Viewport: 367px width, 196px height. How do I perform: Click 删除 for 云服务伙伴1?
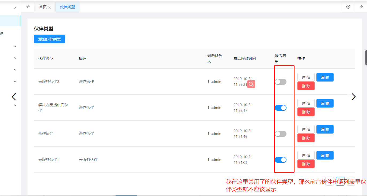coord(306,164)
